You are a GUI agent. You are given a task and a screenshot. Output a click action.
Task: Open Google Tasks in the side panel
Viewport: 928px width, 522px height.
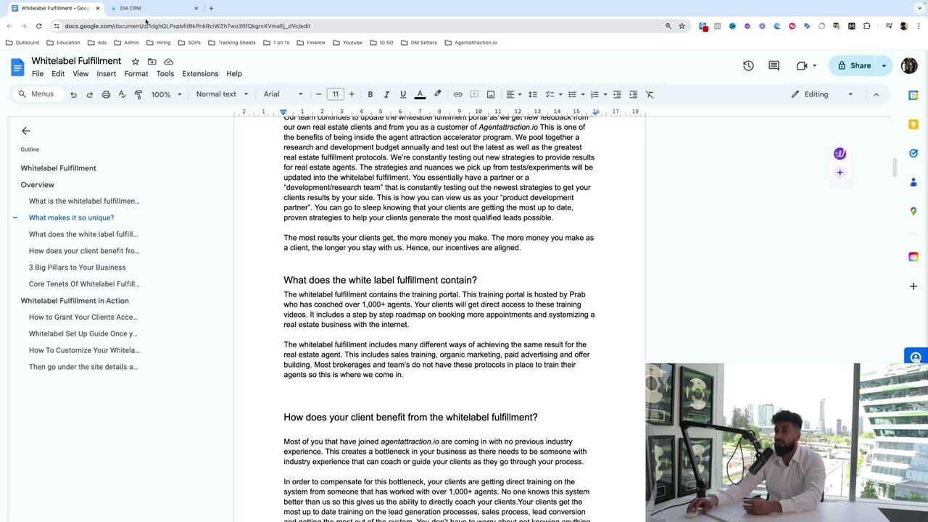913,154
